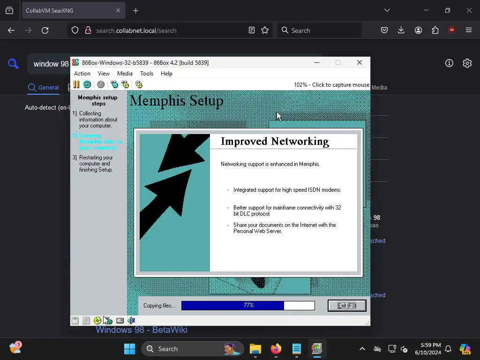Minimize the 86Box window
Screen dimensions: 480x360
click(317, 62)
